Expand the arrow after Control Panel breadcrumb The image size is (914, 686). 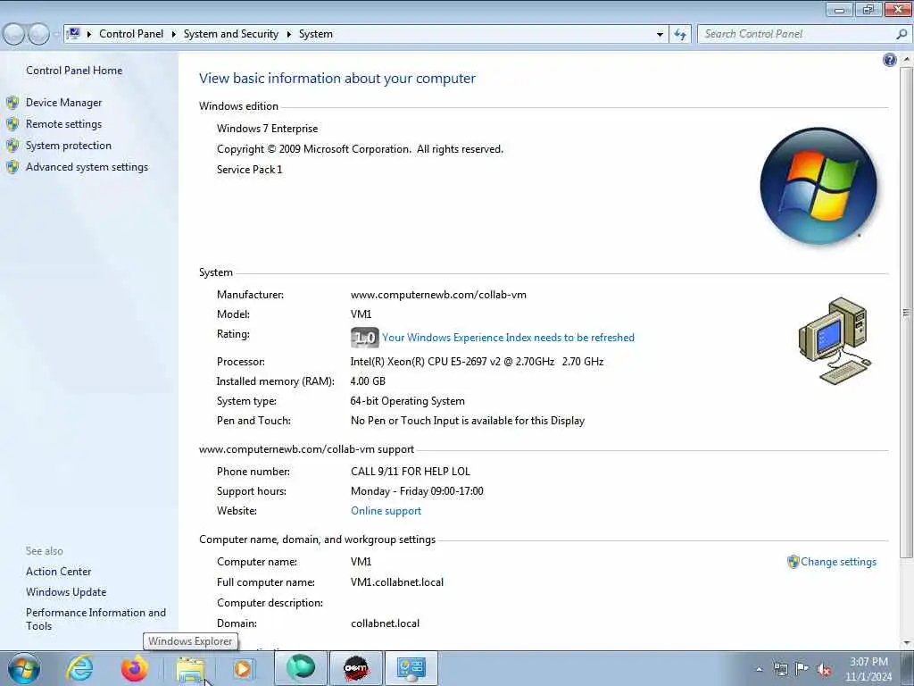[174, 34]
